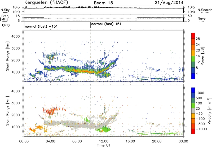The height and width of the screenshot is (147, 212).
Task: Click the 60 tick on Nave axis
Action: click(190, 16)
